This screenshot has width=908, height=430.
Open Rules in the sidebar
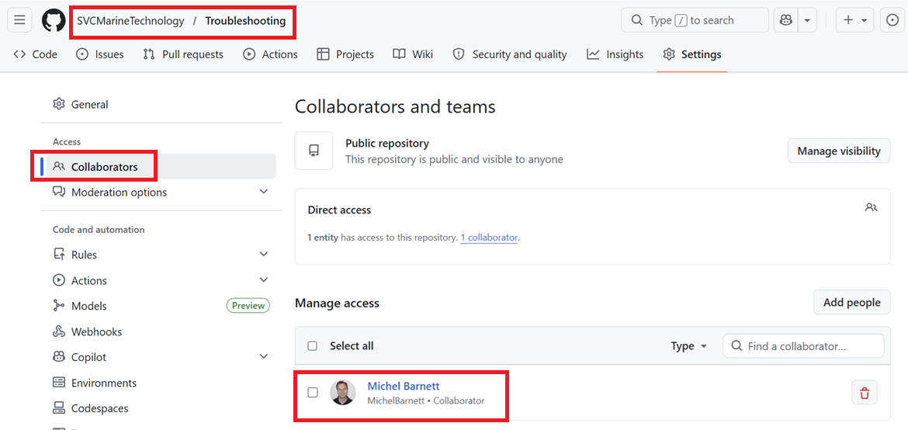pyautogui.click(x=158, y=255)
